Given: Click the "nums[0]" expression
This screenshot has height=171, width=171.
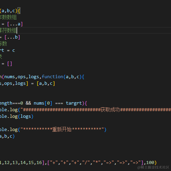Looking at the screenshot, I should (x=43, y=103).
